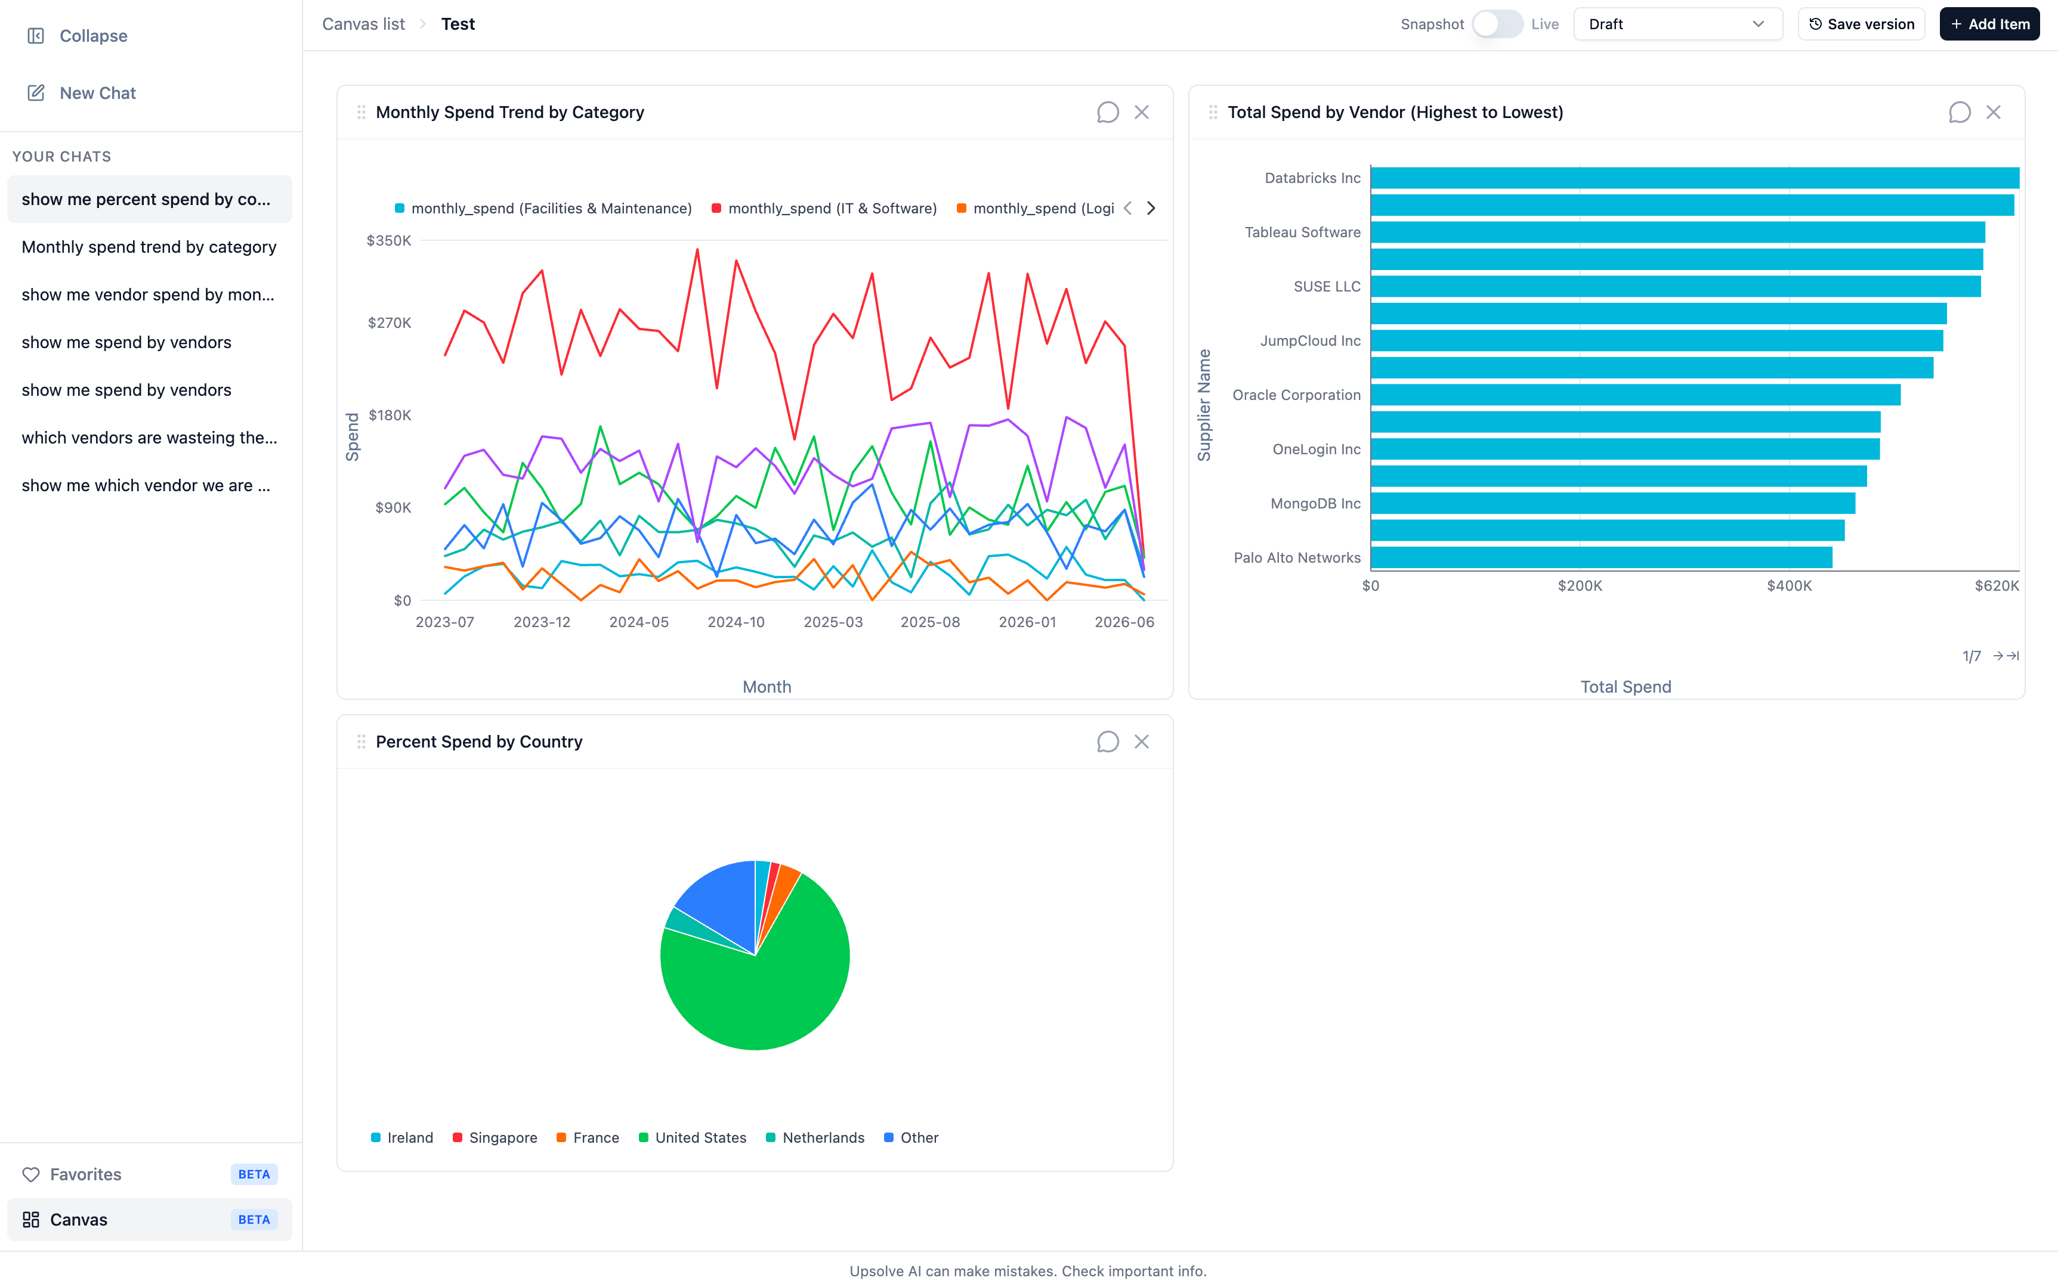Open chat 'Monthly spend trend by category'
The height and width of the screenshot is (1284, 2058).
150,246
